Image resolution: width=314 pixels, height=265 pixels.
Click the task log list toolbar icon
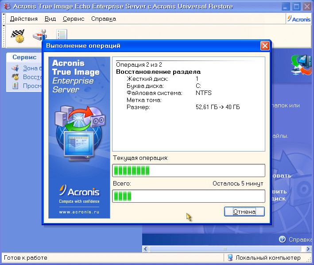(61, 34)
